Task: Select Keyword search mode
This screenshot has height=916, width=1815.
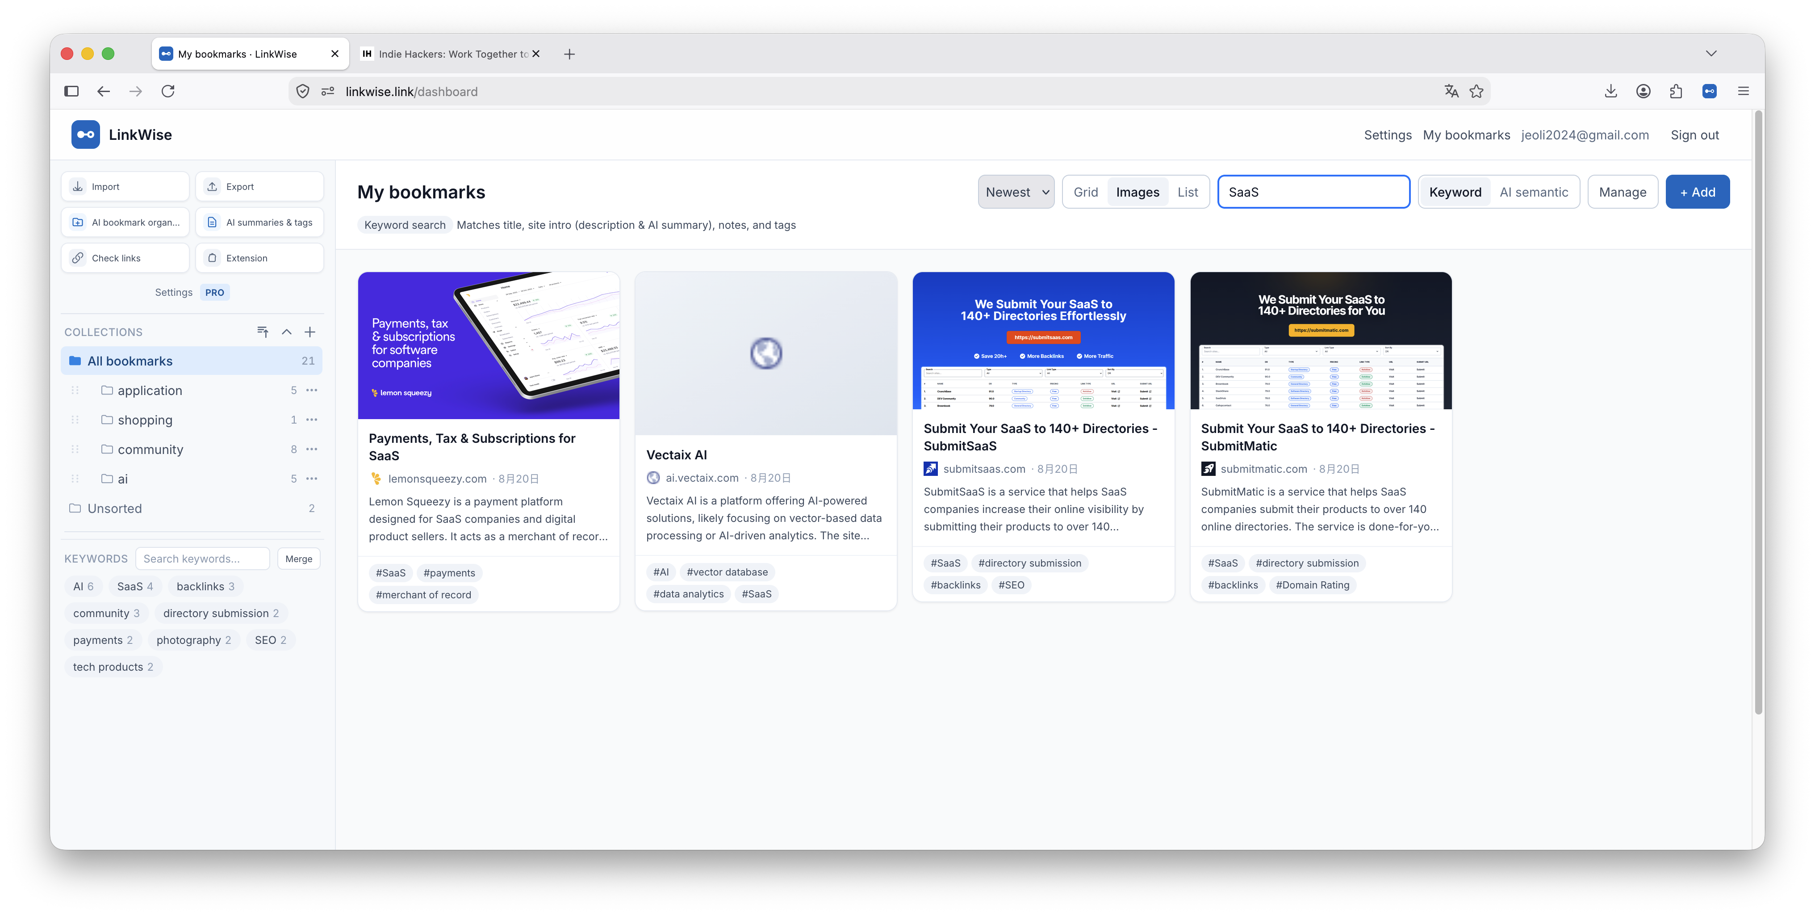Action: [x=1455, y=192]
